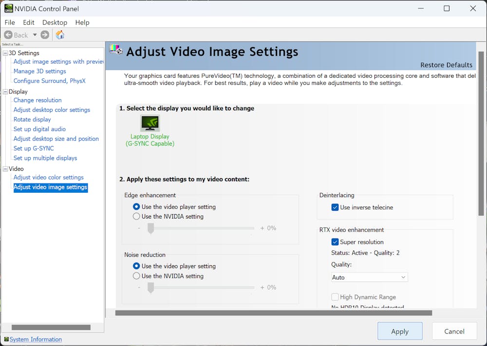Click the Forward arrow icon
The image size is (487, 346).
45,35
